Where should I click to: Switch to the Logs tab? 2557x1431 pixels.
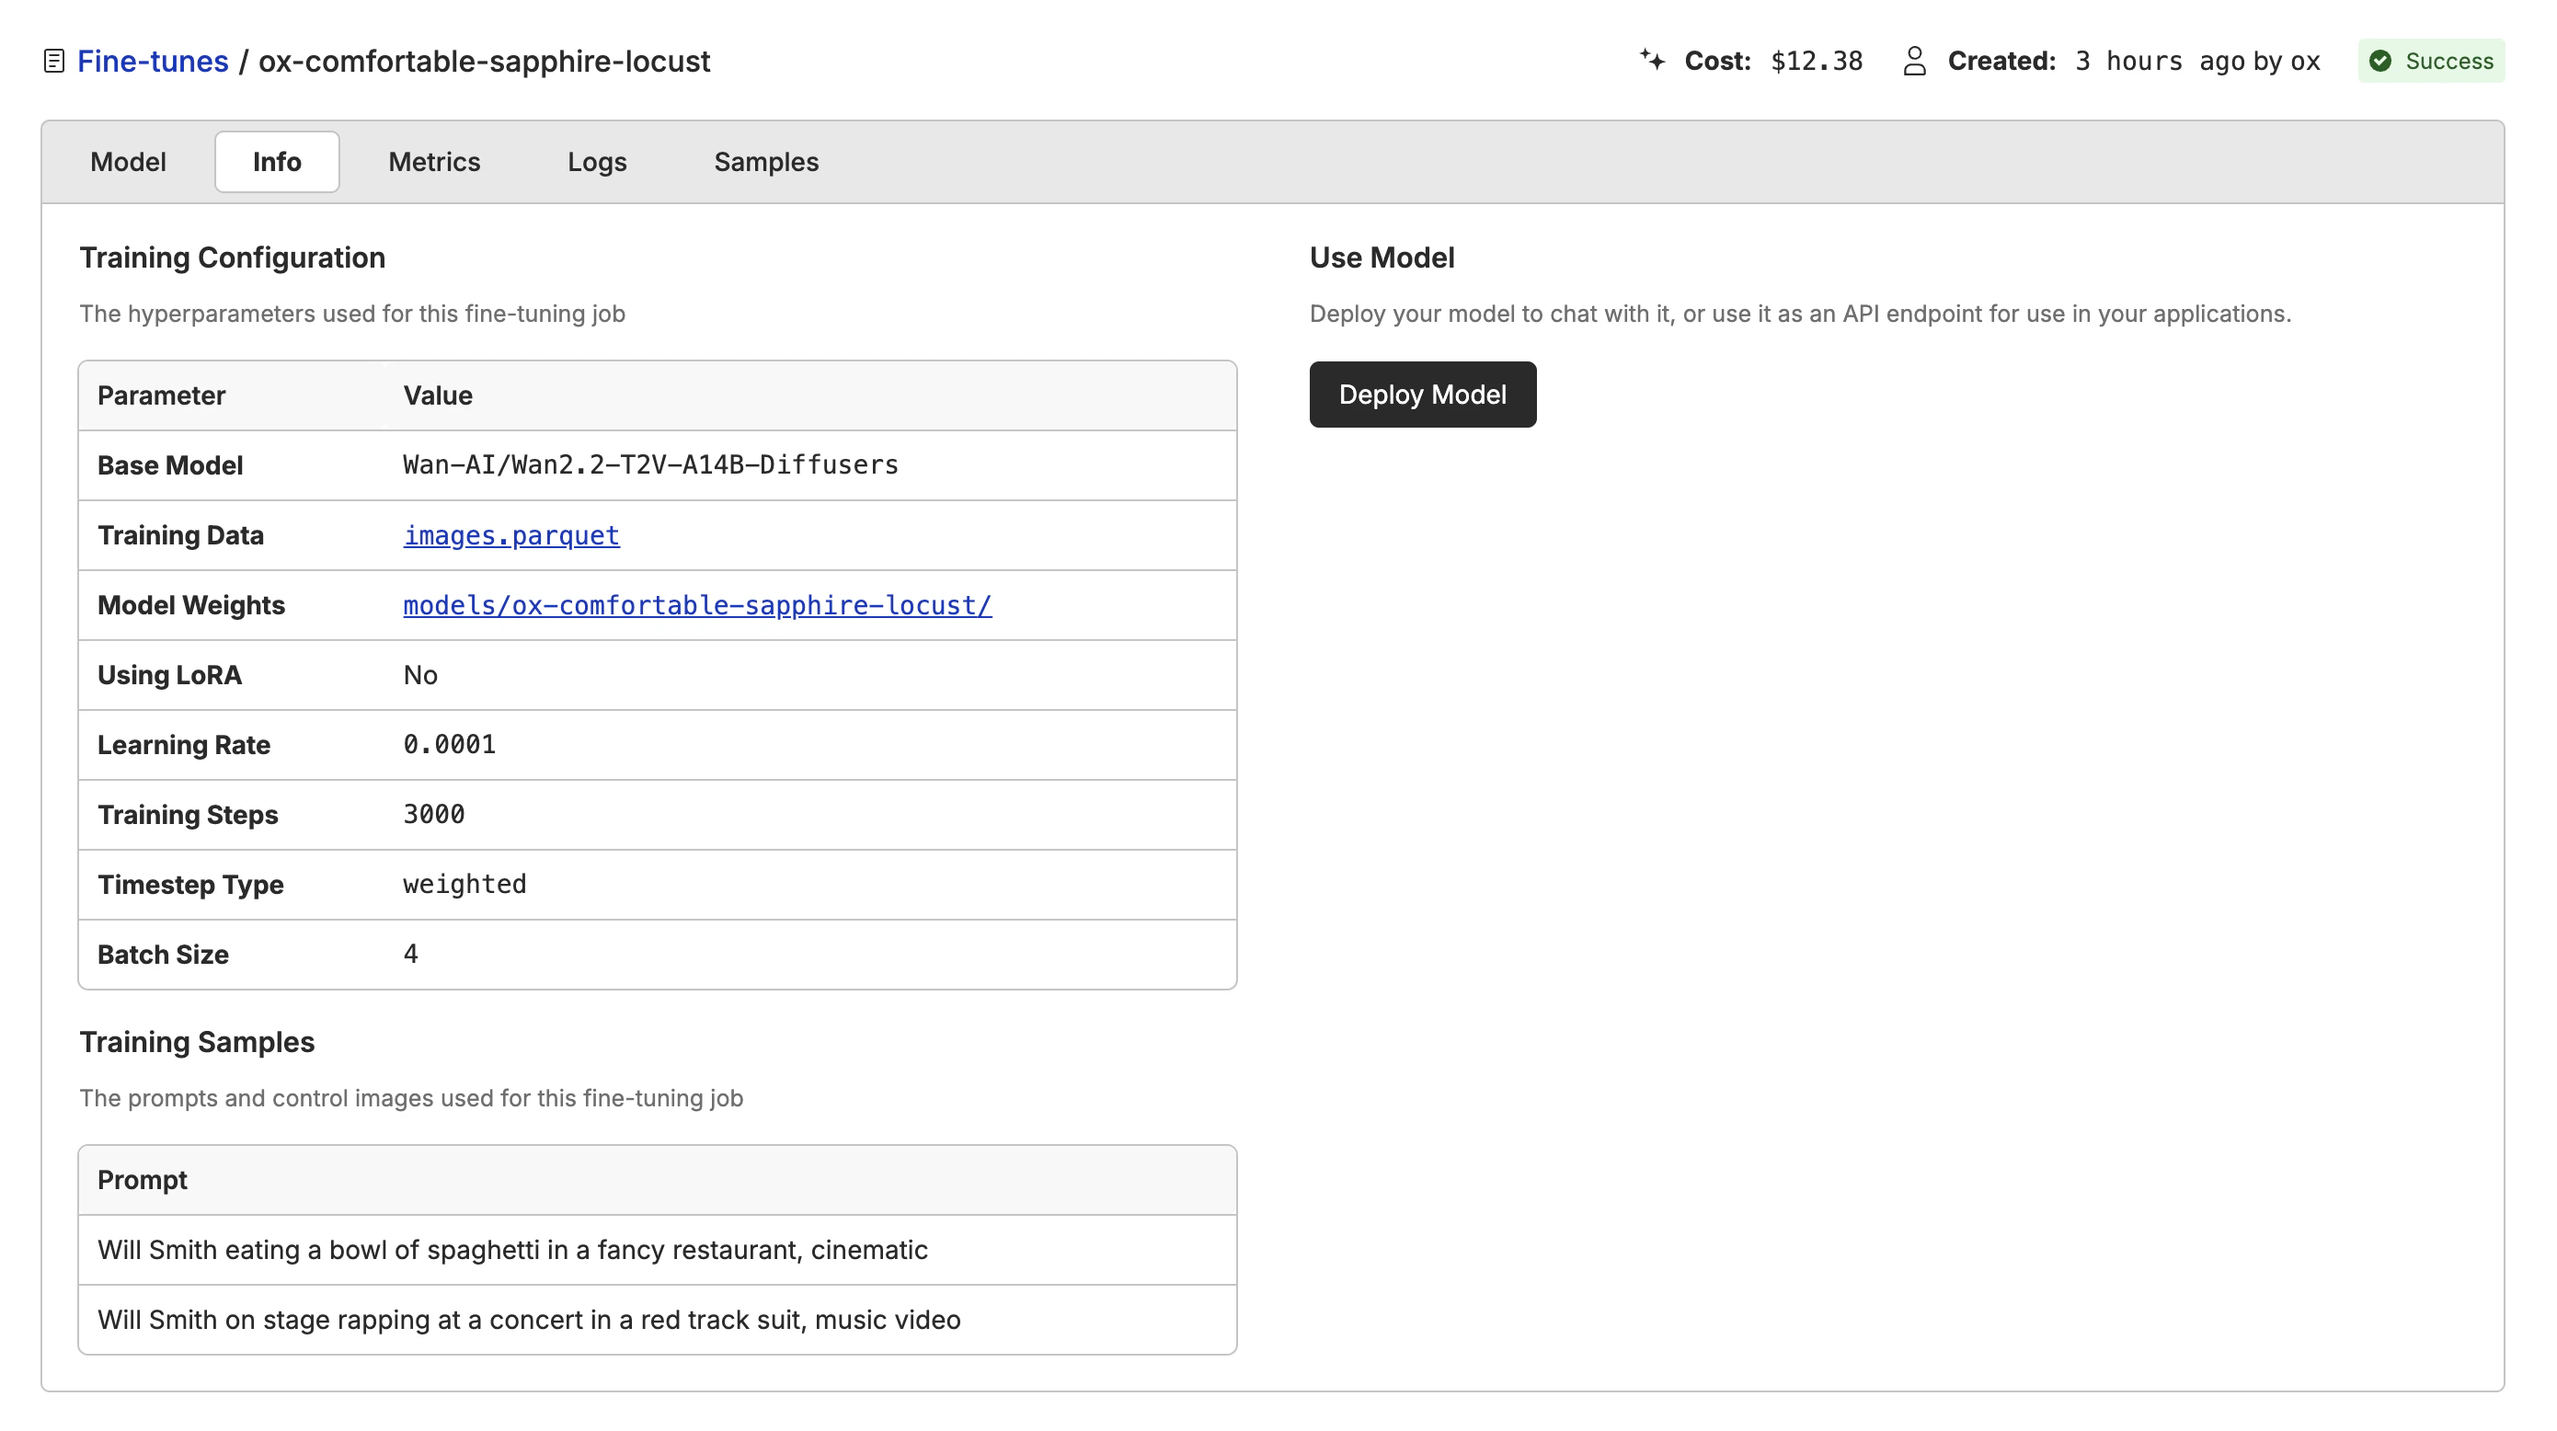pos(597,162)
